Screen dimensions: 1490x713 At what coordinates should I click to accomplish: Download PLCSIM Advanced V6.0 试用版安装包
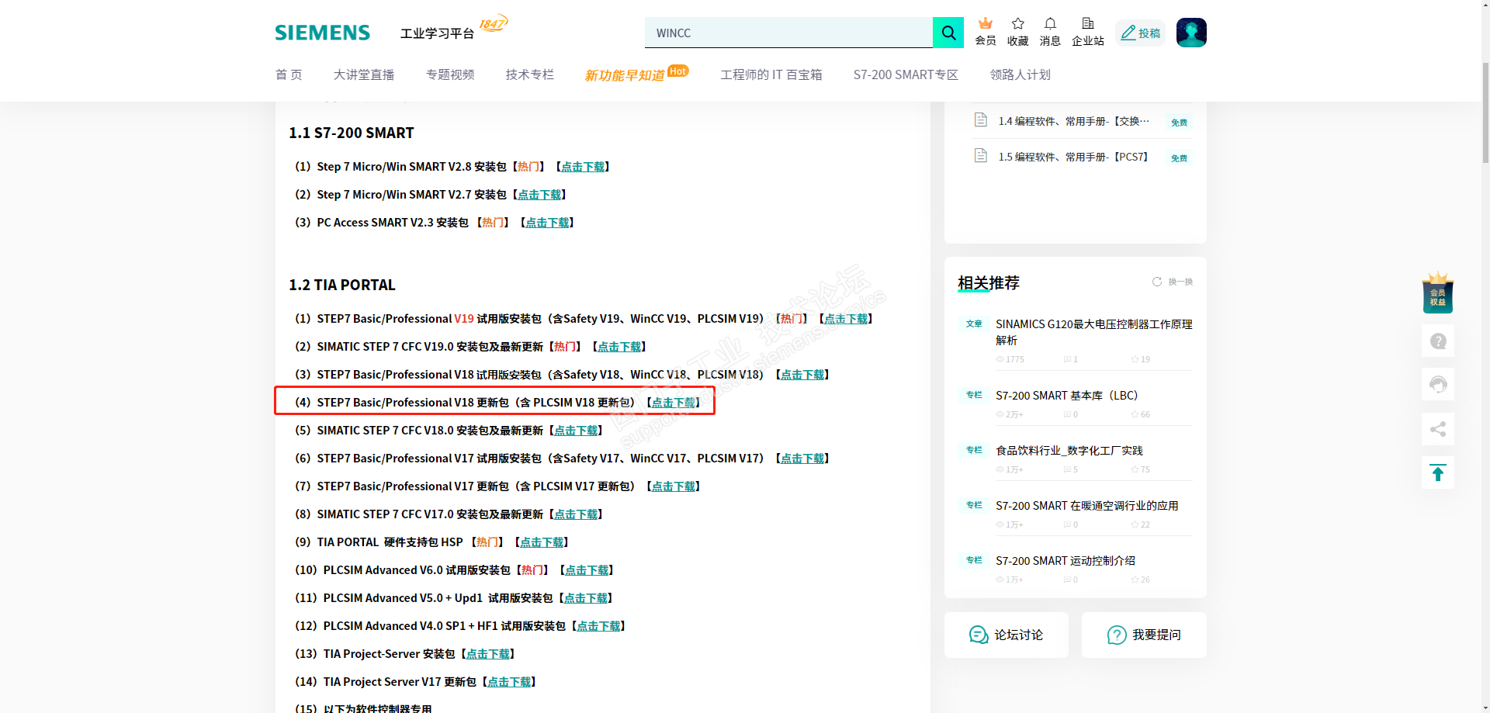(587, 570)
